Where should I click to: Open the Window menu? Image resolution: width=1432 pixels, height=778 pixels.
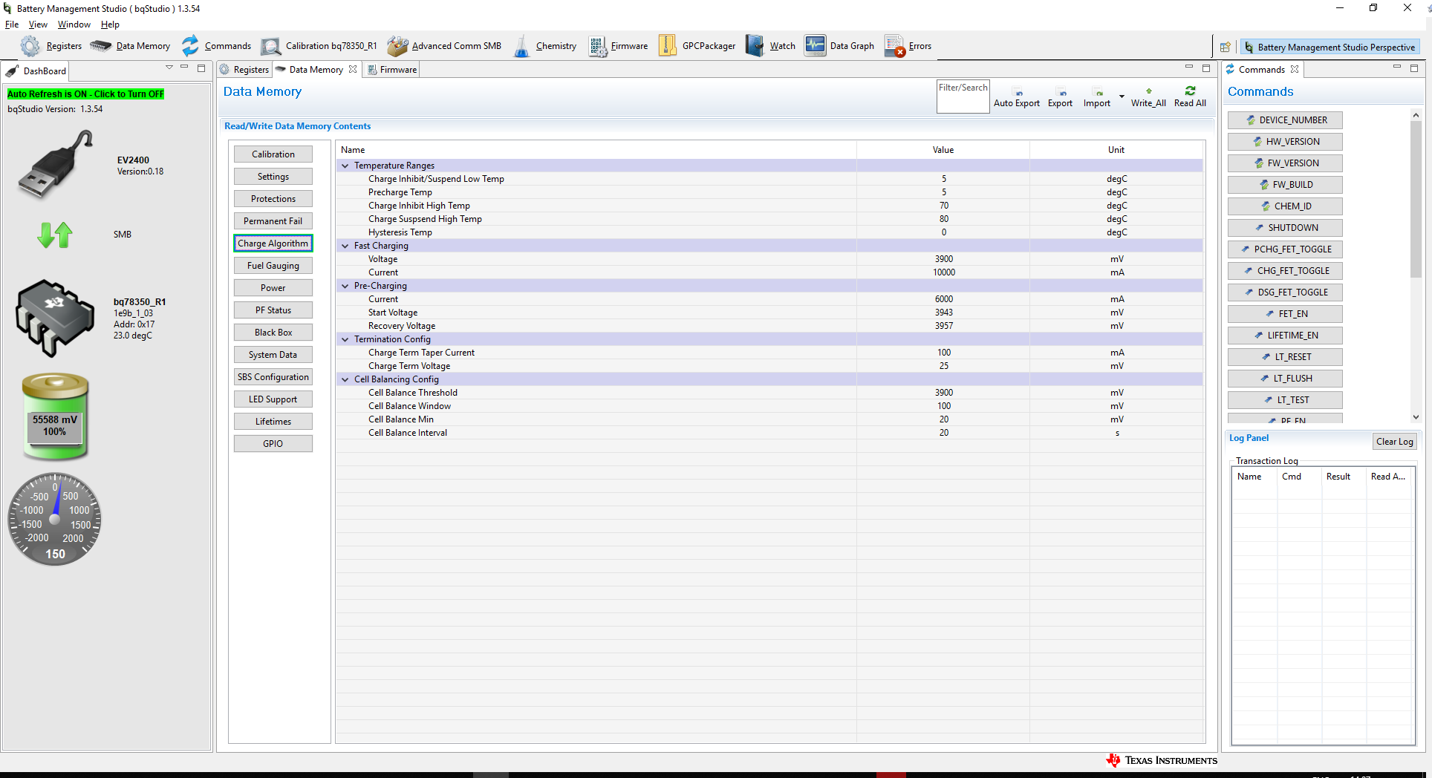click(74, 24)
